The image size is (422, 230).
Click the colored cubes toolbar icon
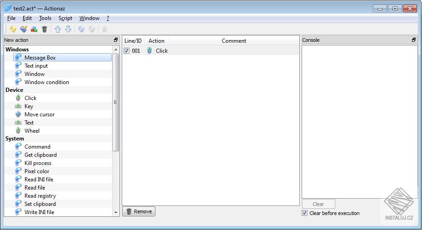point(34,29)
